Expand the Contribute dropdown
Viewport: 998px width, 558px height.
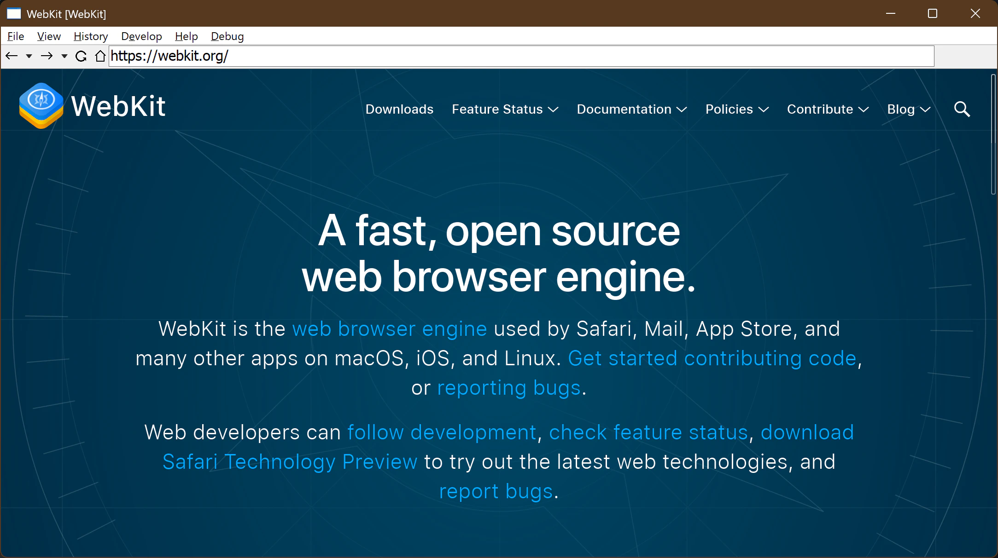tap(828, 109)
